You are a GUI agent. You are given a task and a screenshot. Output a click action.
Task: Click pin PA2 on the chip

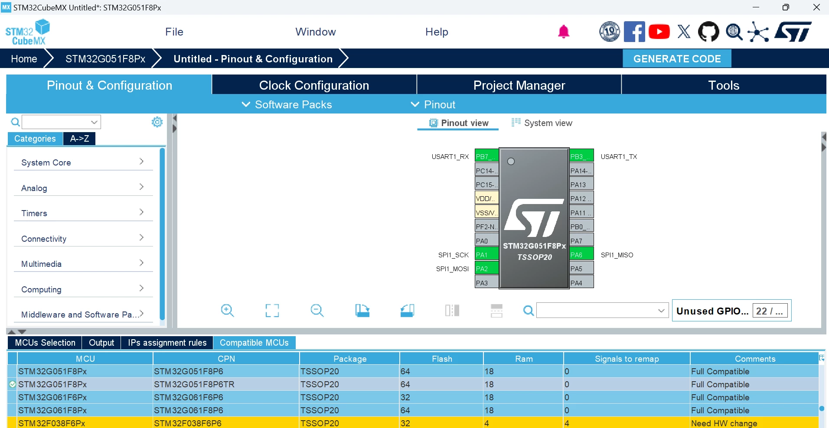(x=486, y=269)
